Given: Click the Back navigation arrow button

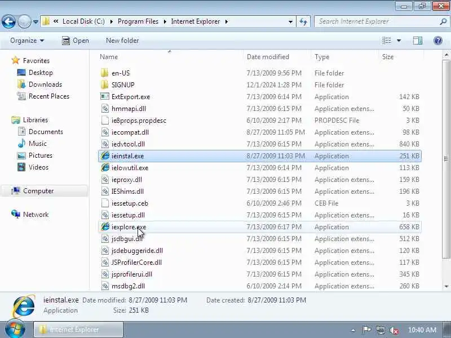Looking at the screenshot, I should click(8, 21).
